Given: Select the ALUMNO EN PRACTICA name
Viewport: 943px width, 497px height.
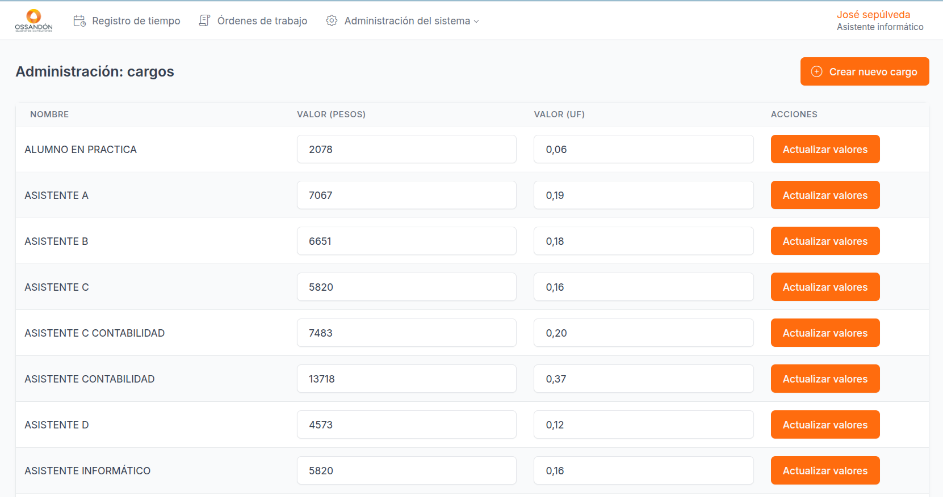Looking at the screenshot, I should click(81, 150).
